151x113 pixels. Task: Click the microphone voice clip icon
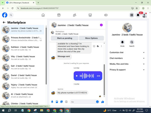click(52, 102)
